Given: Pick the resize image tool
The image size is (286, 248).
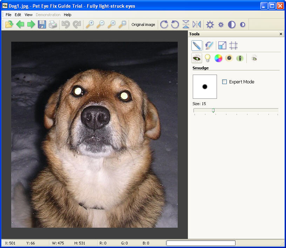Looking at the screenshot, I should 222,45.
